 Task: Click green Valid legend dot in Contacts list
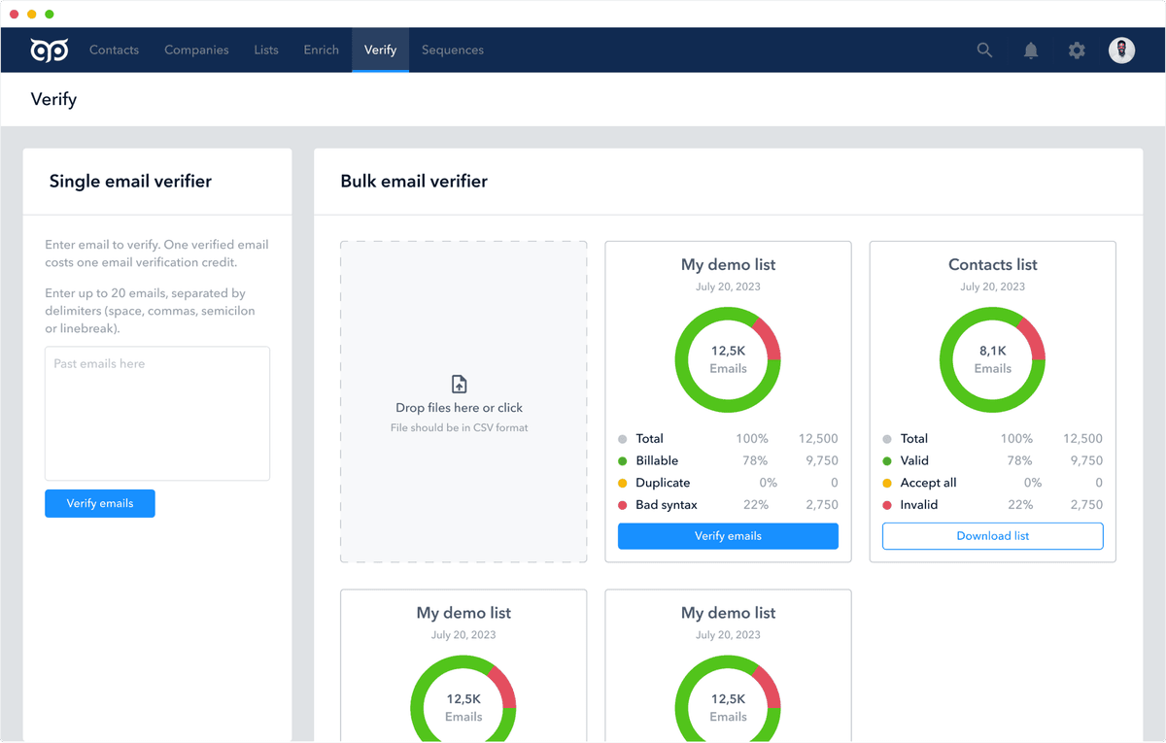887,461
